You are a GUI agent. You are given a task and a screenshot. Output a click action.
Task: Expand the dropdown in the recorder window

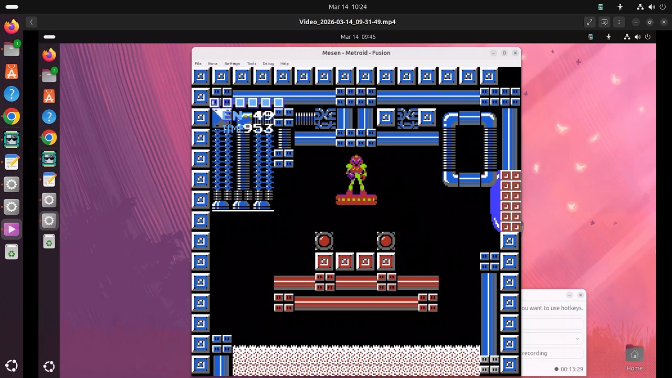click(577, 339)
